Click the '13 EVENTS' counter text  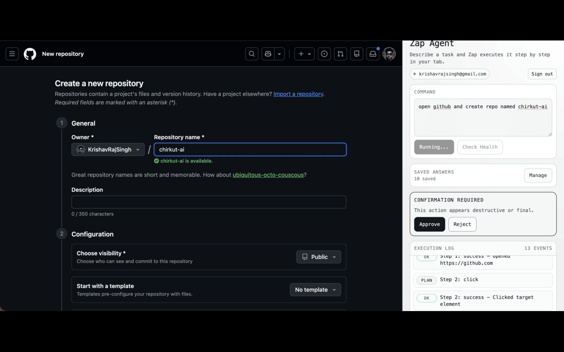pos(538,248)
